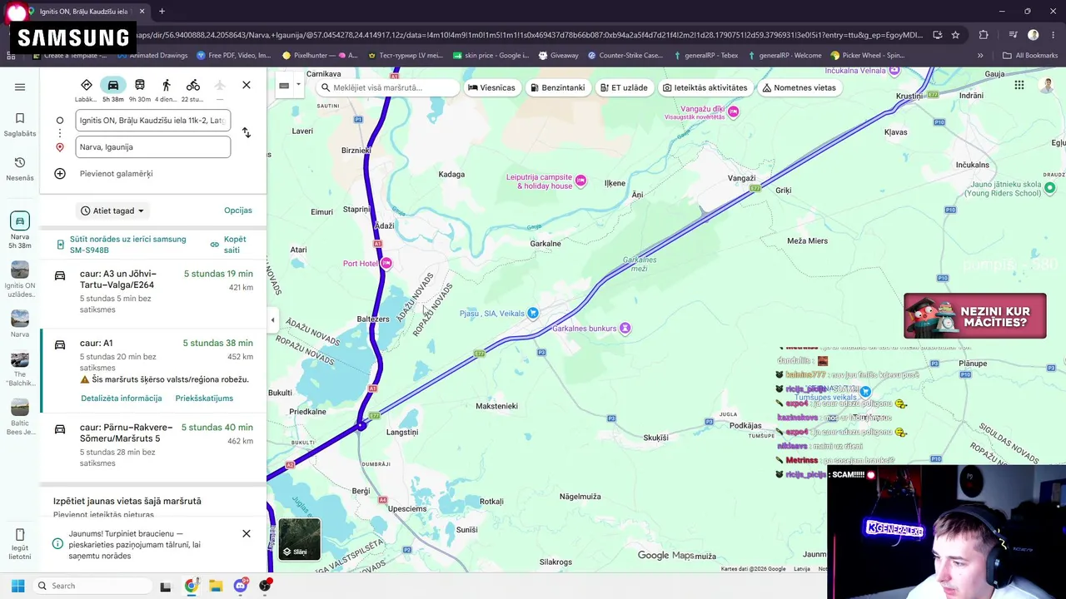Click the Leiputrija campsite map pin
1066x599 pixels.
point(581,181)
